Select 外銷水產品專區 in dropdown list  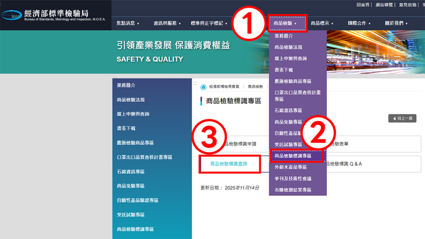pyautogui.click(x=291, y=167)
